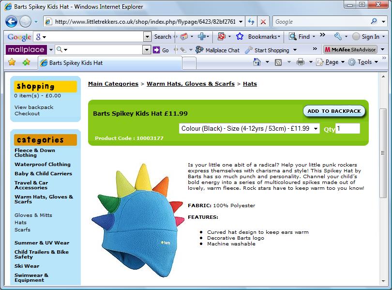Image resolution: width=392 pixels, height=290 pixels.
Task: Click the red Stop loading icon
Action: coord(263,22)
